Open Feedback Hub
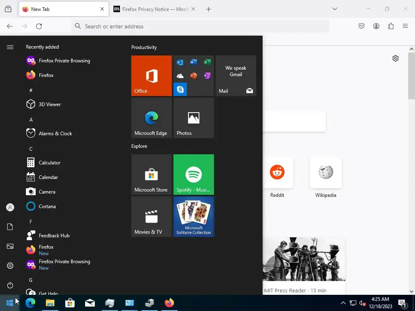The image size is (415, 311). [x=48, y=235]
